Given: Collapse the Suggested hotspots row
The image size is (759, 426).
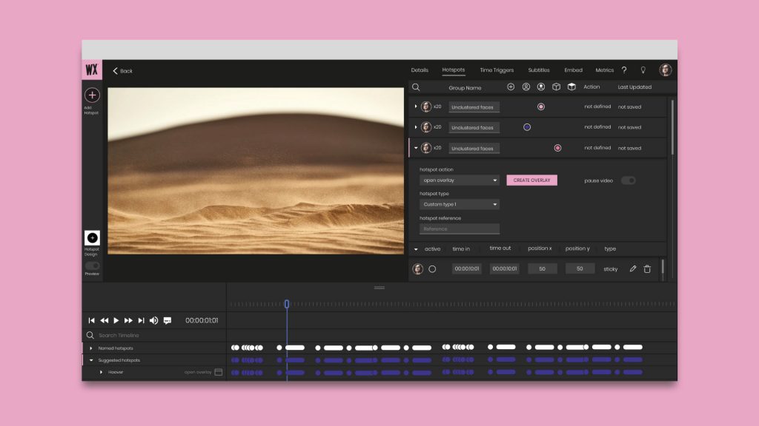Looking at the screenshot, I should click(x=91, y=360).
